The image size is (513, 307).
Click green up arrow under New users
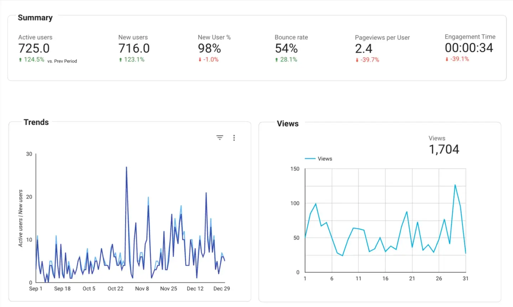tap(121, 60)
